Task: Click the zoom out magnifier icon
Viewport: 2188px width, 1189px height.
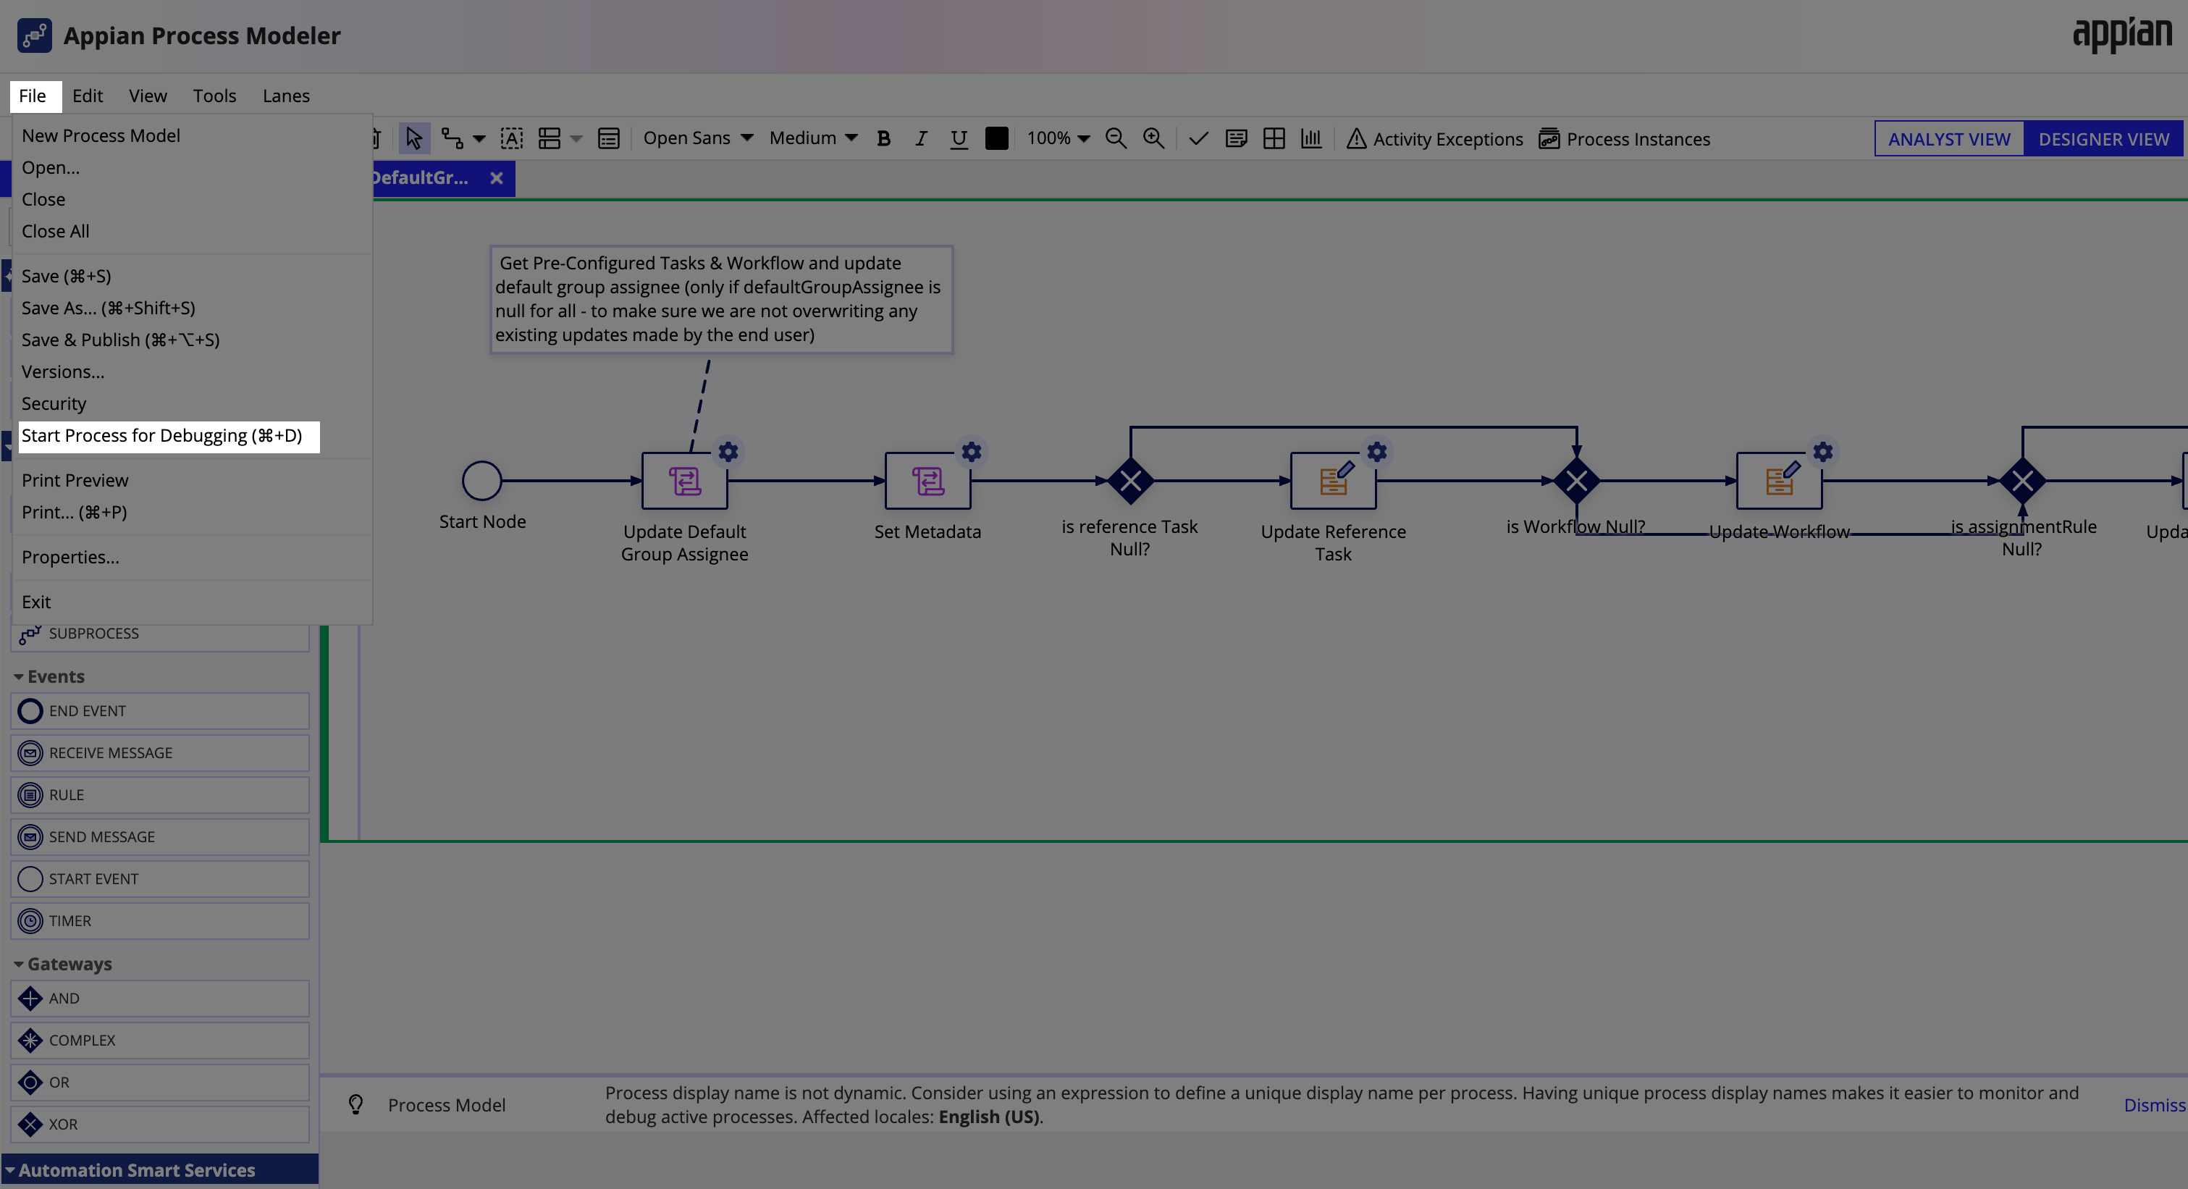Action: (x=1116, y=138)
